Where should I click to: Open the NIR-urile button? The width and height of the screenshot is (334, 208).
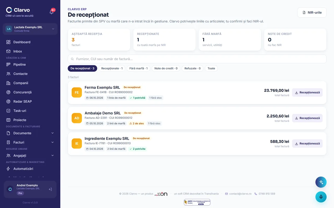tap(312, 12)
